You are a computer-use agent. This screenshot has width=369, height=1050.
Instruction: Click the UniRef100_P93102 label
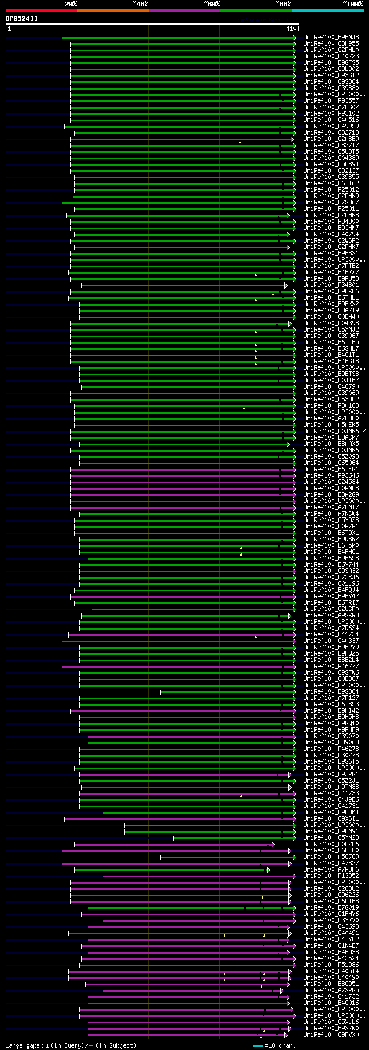click(331, 114)
